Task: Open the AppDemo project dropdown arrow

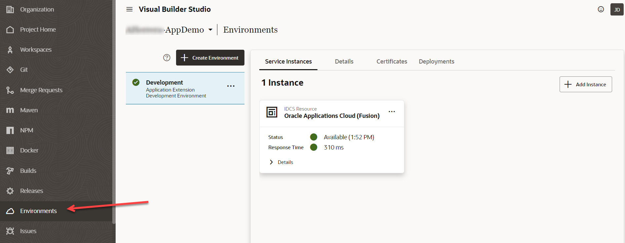Action: point(210,30)
